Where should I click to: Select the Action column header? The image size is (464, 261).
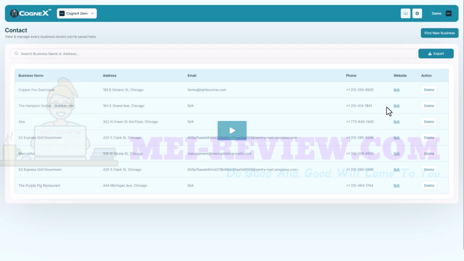coord(426,75)
